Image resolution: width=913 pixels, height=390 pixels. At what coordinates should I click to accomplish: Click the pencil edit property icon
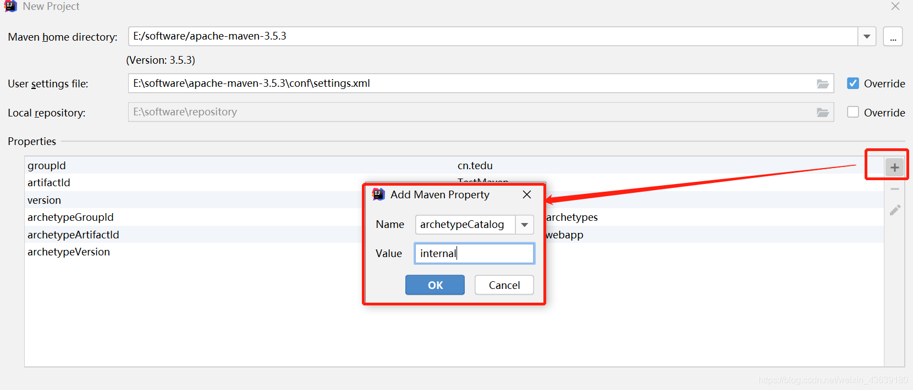pos(895,210)
